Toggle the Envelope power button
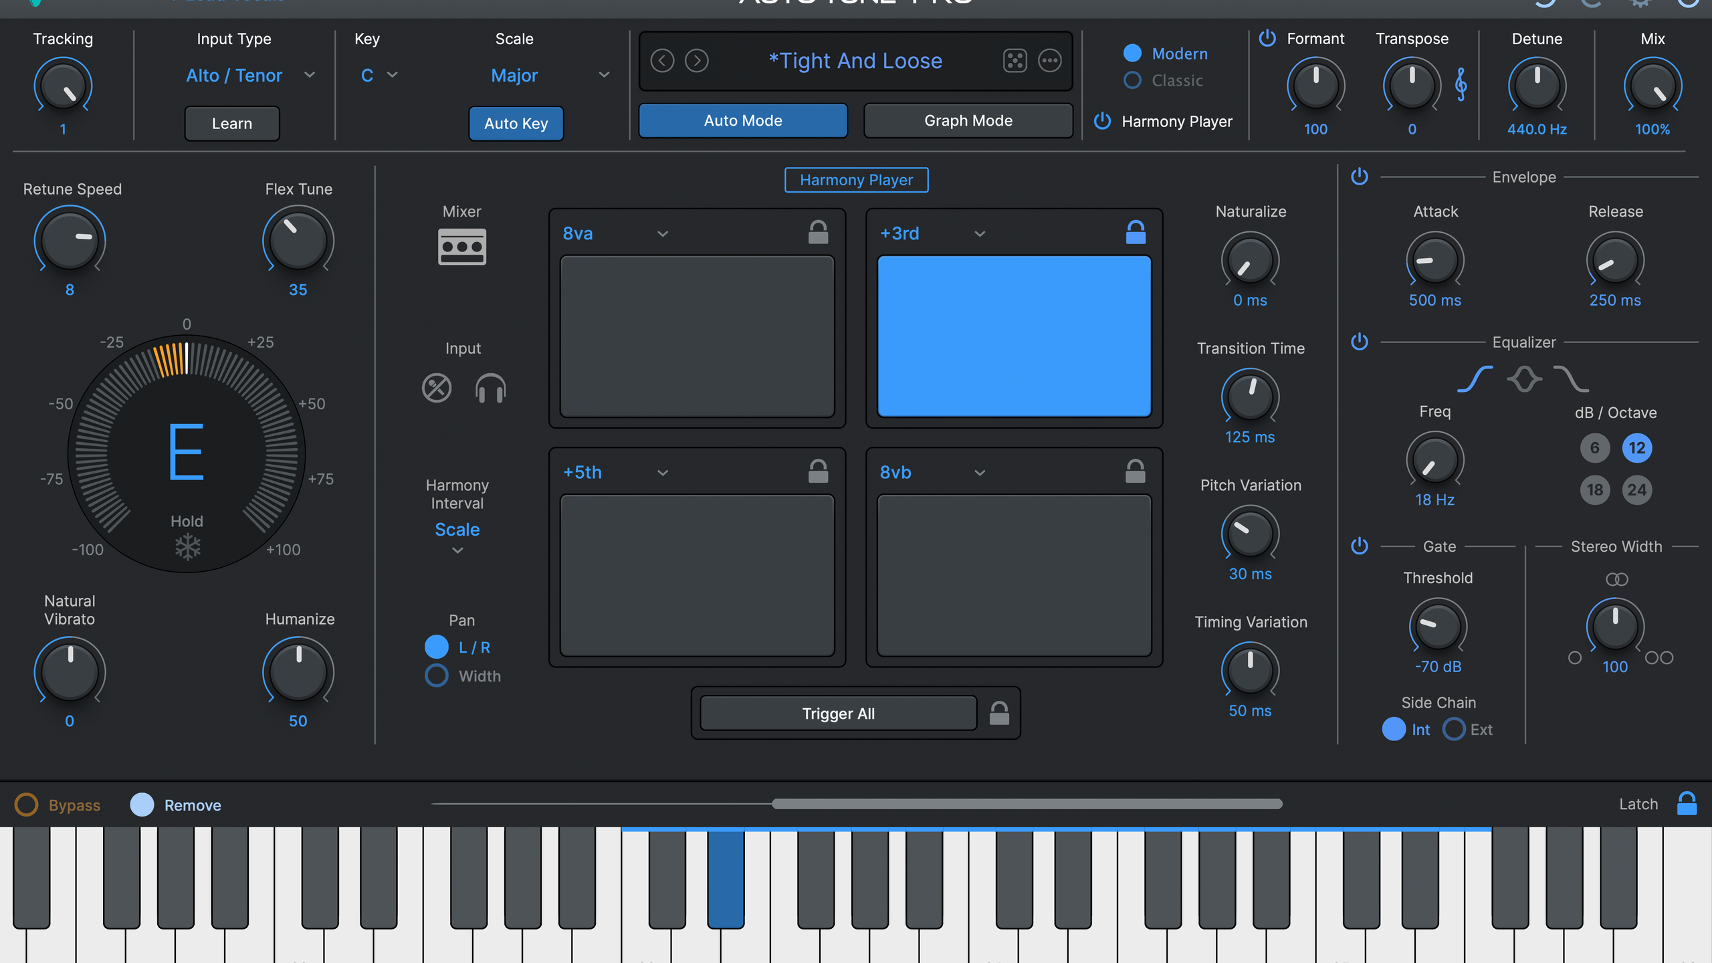1712x963 pixels. click(x=1360, y=177)
